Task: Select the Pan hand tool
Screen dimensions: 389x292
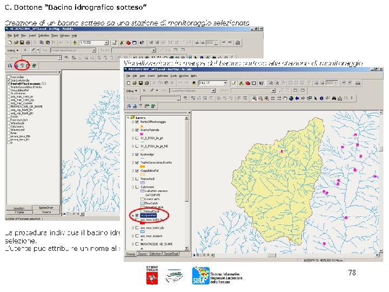Action: tap(285, 98)
